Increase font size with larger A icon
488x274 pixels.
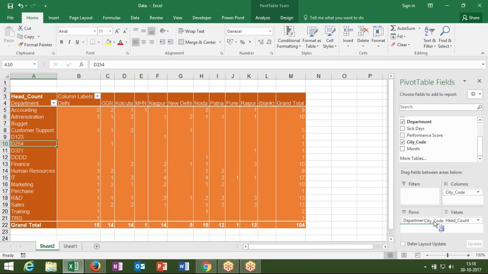click(117, 31)
